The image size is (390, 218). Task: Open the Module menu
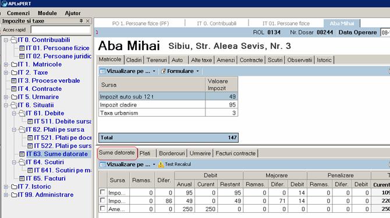coord(47,13)
